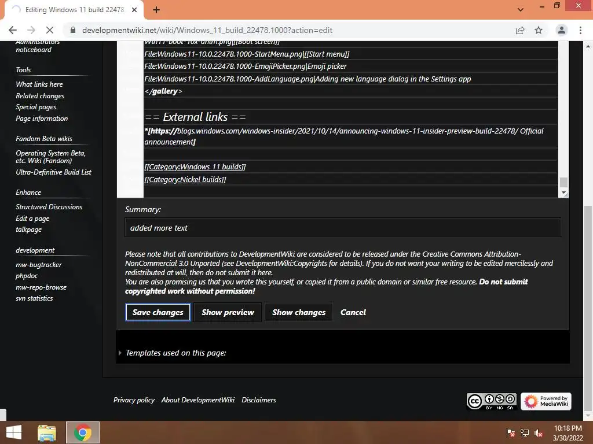Image resolution: width=593 pixels, height=444 pixels.
Task: Open mw-repo-browse link
Action: [x=41, y=287]
